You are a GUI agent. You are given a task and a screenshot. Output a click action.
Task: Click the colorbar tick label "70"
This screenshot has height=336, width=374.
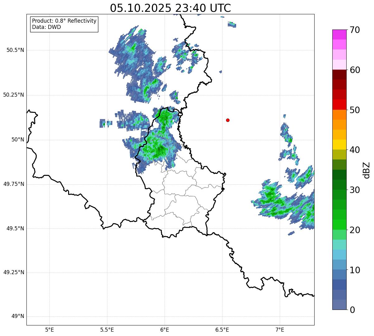coord(355,30)
